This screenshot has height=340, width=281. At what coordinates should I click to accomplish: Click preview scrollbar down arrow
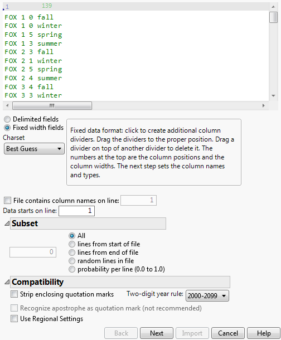pyautogui.click(x=273, y=96)
